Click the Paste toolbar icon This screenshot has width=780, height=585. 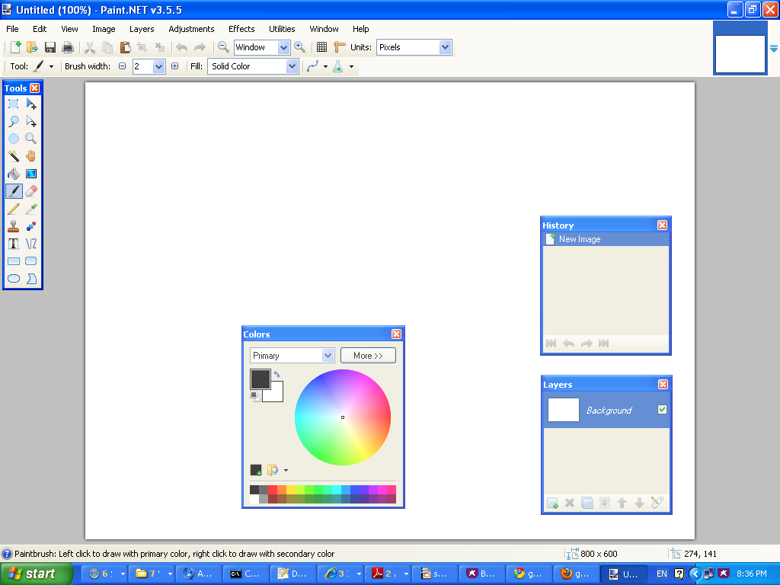point(125,47)
